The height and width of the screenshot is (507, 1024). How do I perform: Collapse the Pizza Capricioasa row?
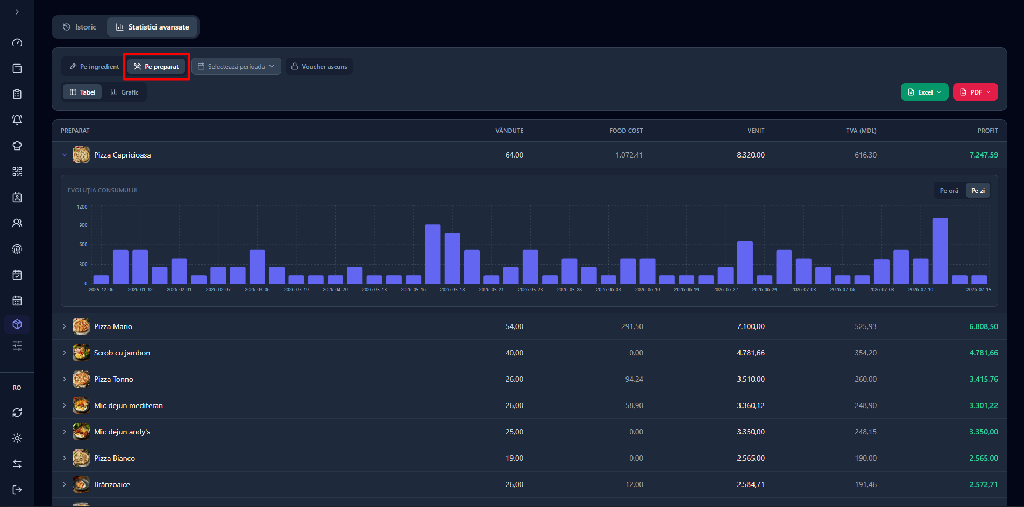[65, 155]
